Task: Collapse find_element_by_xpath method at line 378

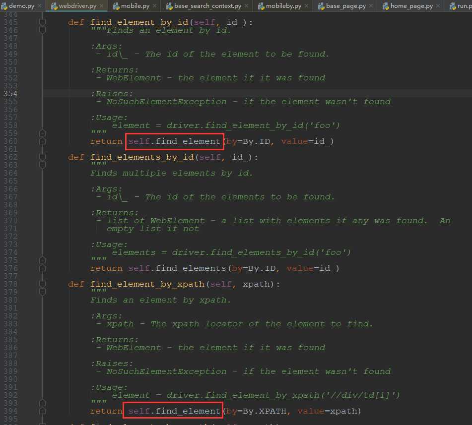Action: pos(43,284)
